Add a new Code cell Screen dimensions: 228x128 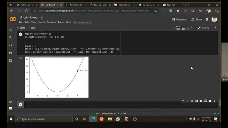coord(21,28)
